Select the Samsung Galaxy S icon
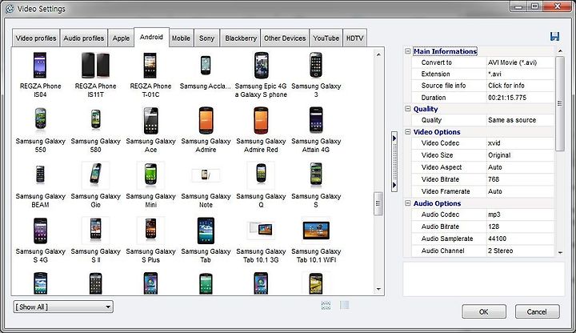 (x=316, y=174)
